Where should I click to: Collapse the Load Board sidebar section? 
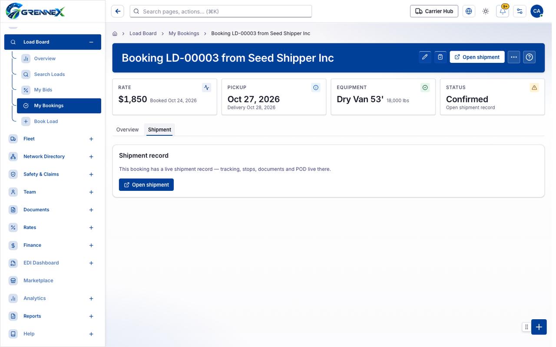click(91, 42)
